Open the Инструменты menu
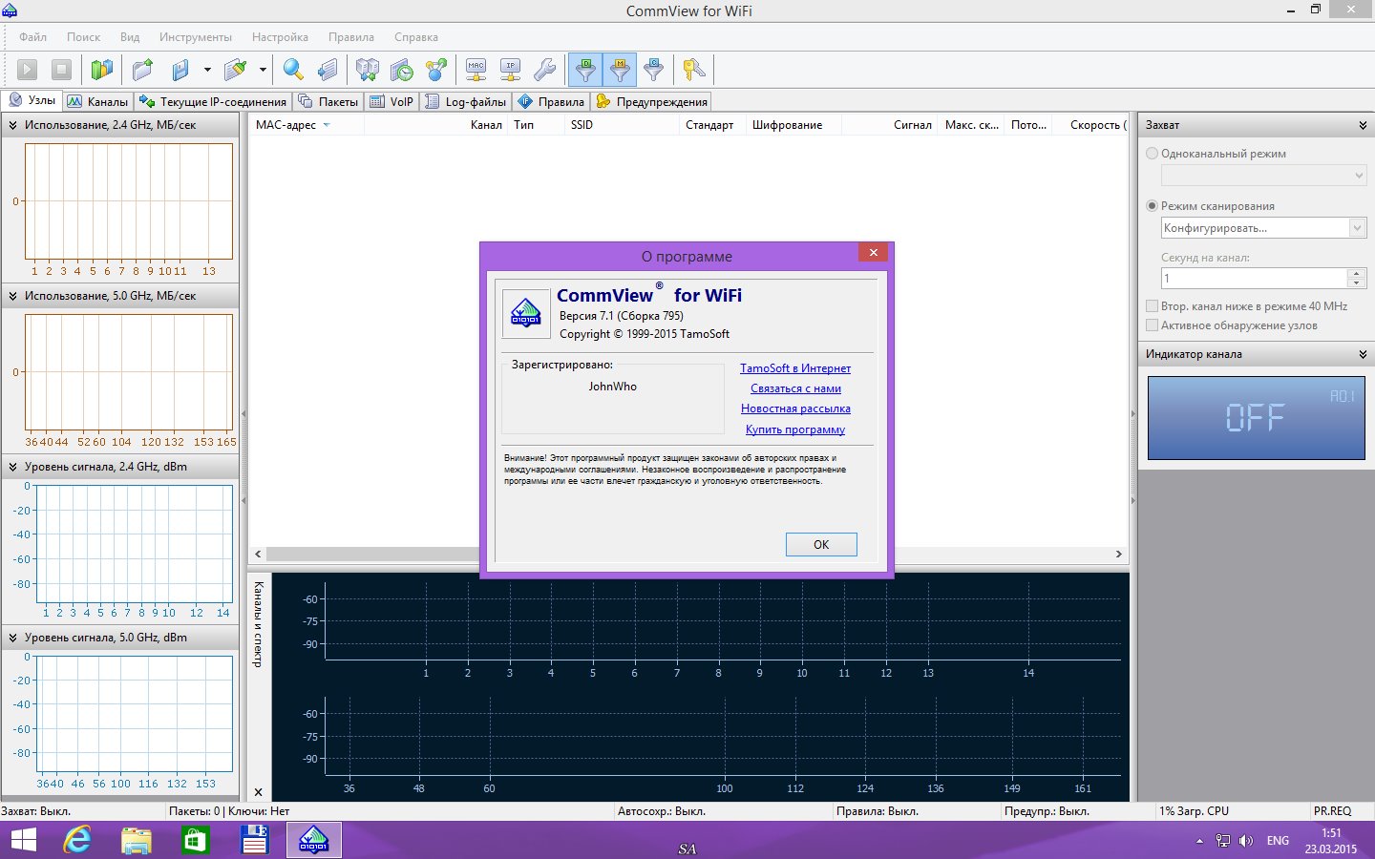Image resolution: width=1375 pixels, height=859 pixels. coord(196,37)
